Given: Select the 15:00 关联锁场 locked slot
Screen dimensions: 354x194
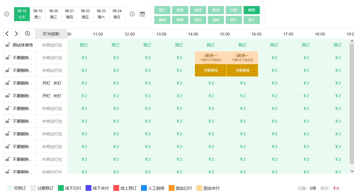Looking at the screenshot, I should (242, 70).
